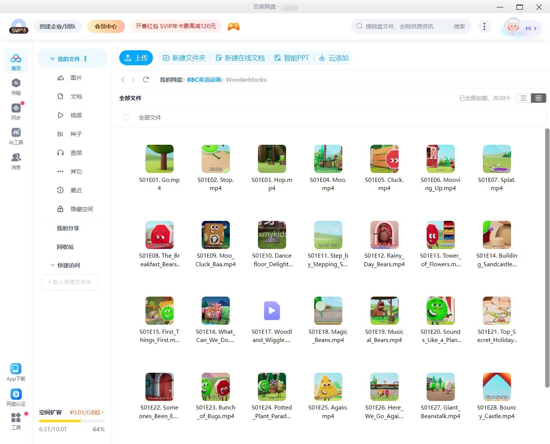Switch to grid view mode
Image resolution: width=550 pixels, height=444 pixels.
539,98
